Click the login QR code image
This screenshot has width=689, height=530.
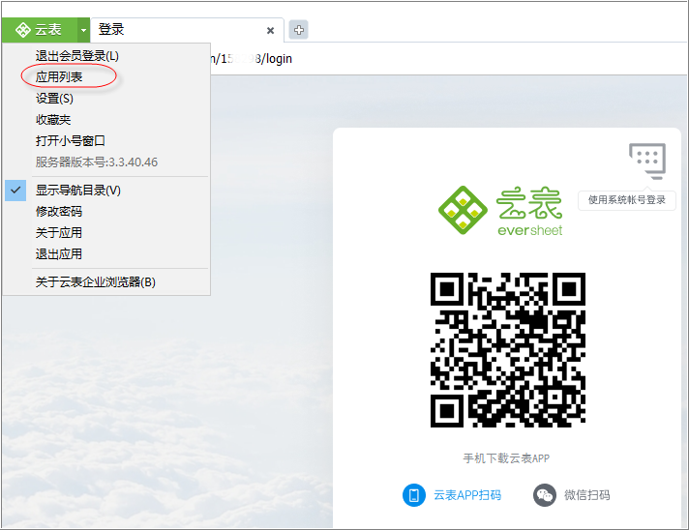[507, 349]
